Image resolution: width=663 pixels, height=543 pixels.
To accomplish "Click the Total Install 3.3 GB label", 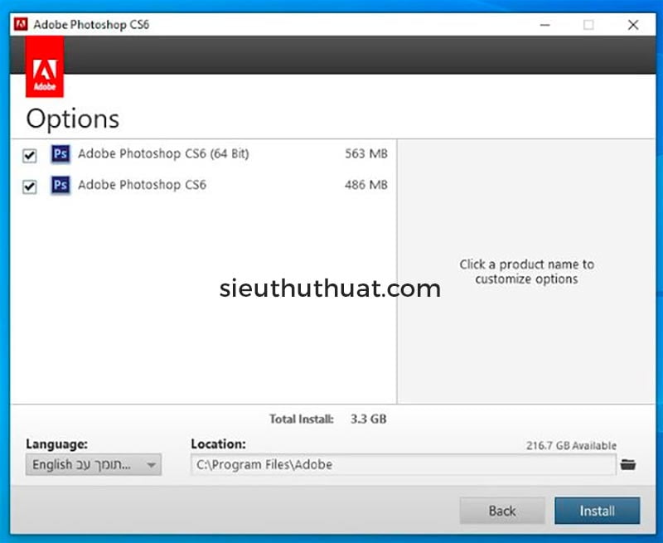I will [x=327, y=419].
